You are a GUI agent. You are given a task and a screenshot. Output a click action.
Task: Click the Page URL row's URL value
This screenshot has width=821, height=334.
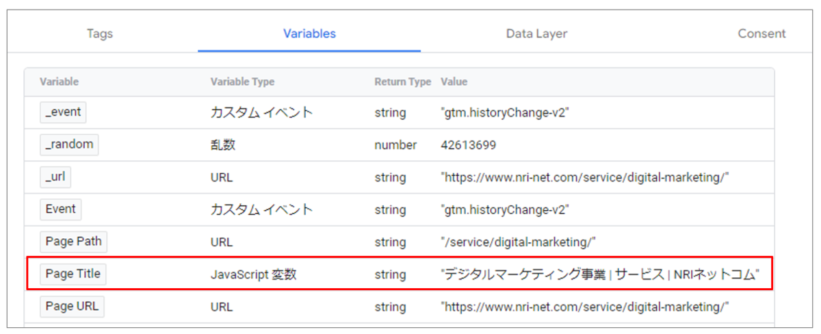tap(585, 307)
